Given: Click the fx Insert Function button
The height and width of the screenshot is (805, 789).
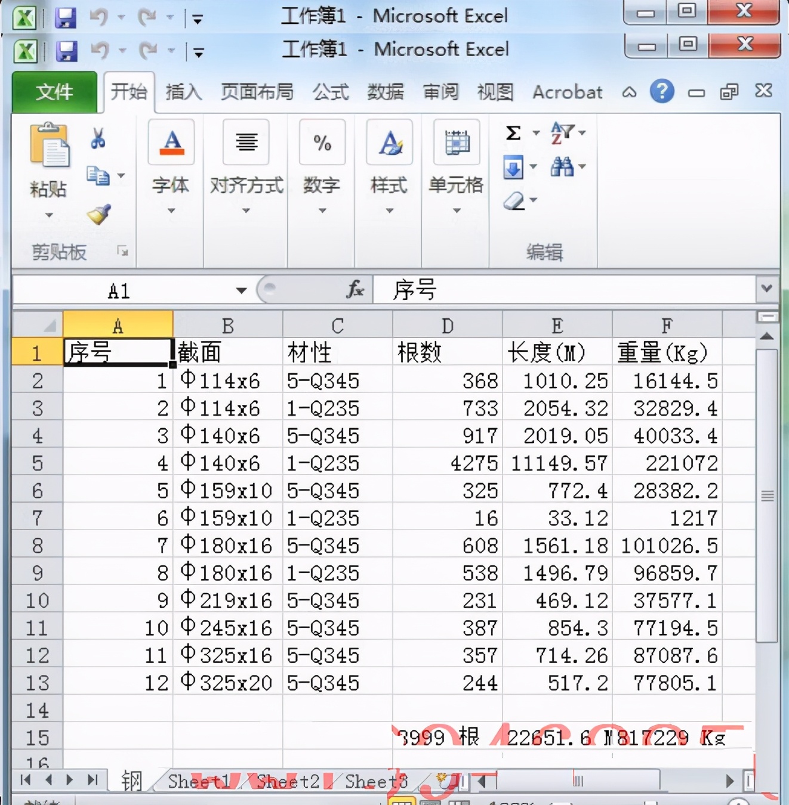Looking at the screenshot, I should point(356,290).
